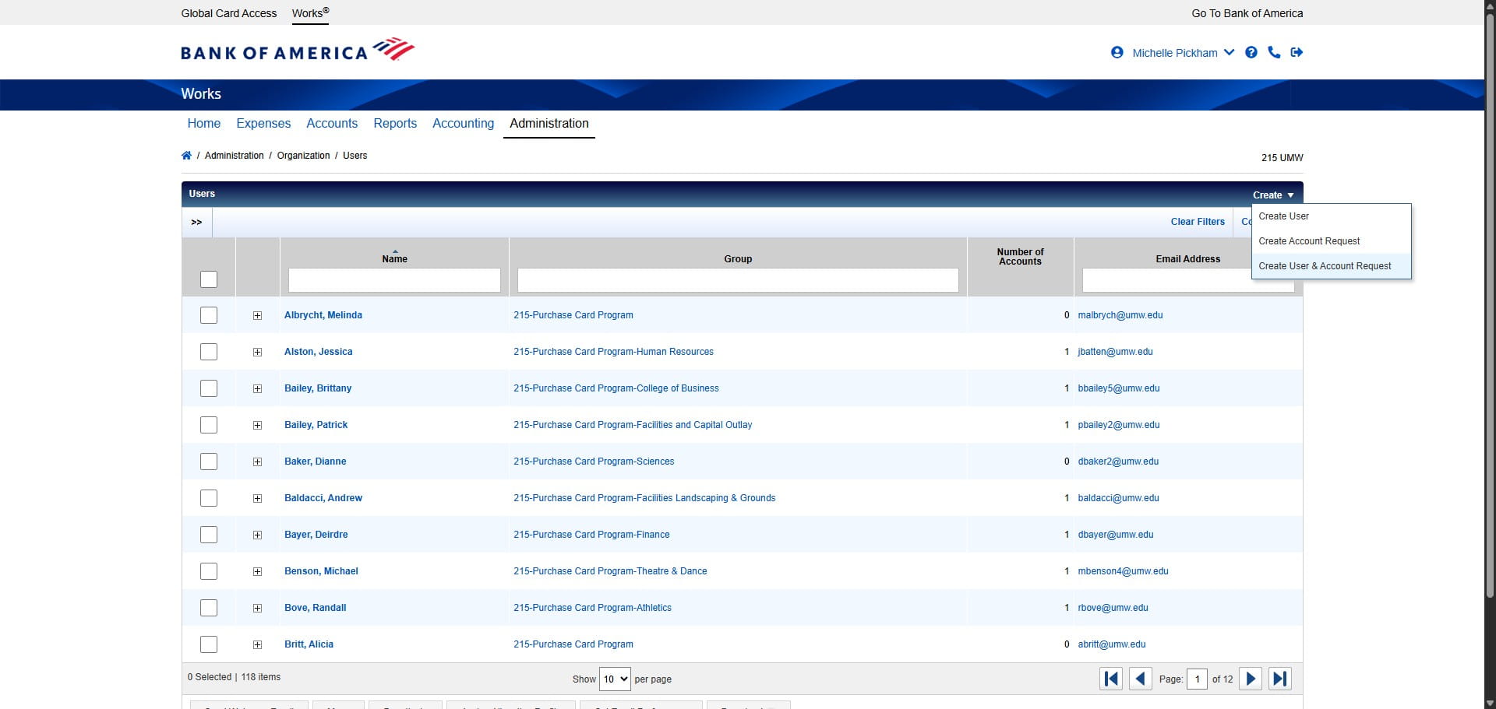This screenshot has width=1496, height=709.
Task: Open the per-page results dropdown
Action: point(614,679)
